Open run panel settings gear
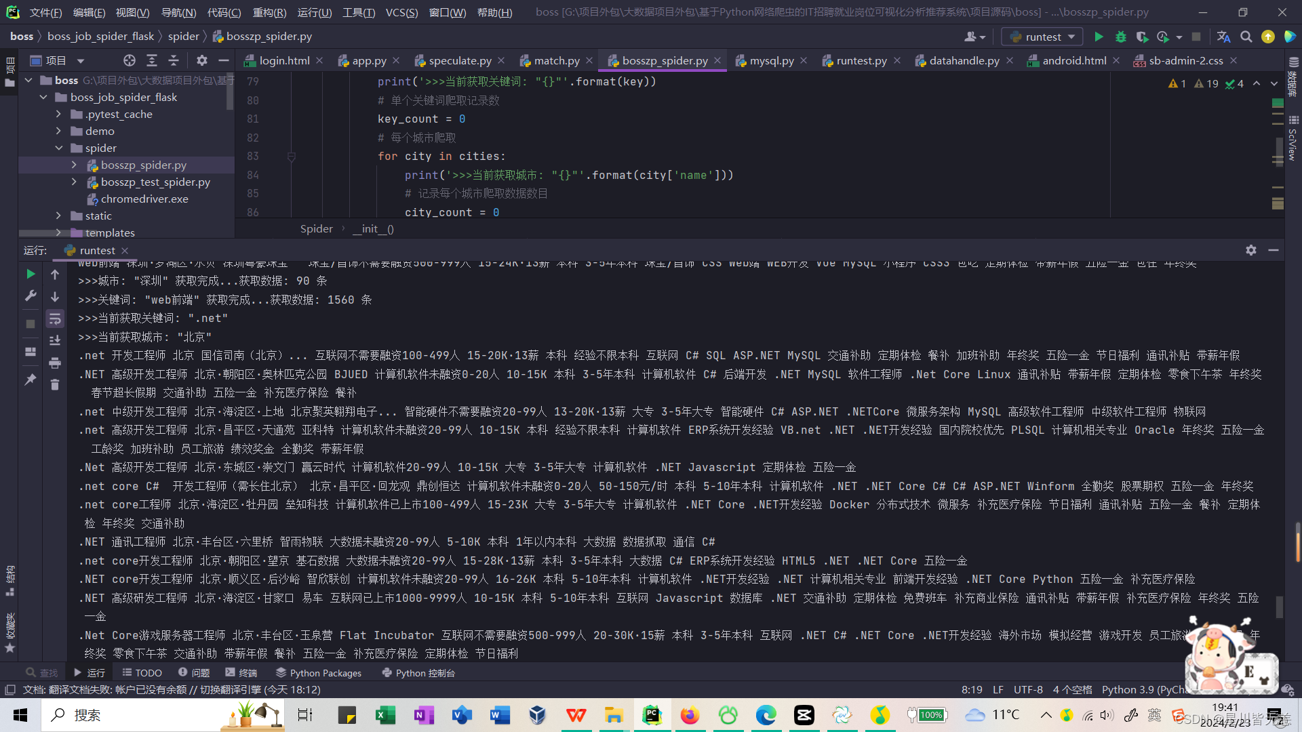 point(1250,250)
